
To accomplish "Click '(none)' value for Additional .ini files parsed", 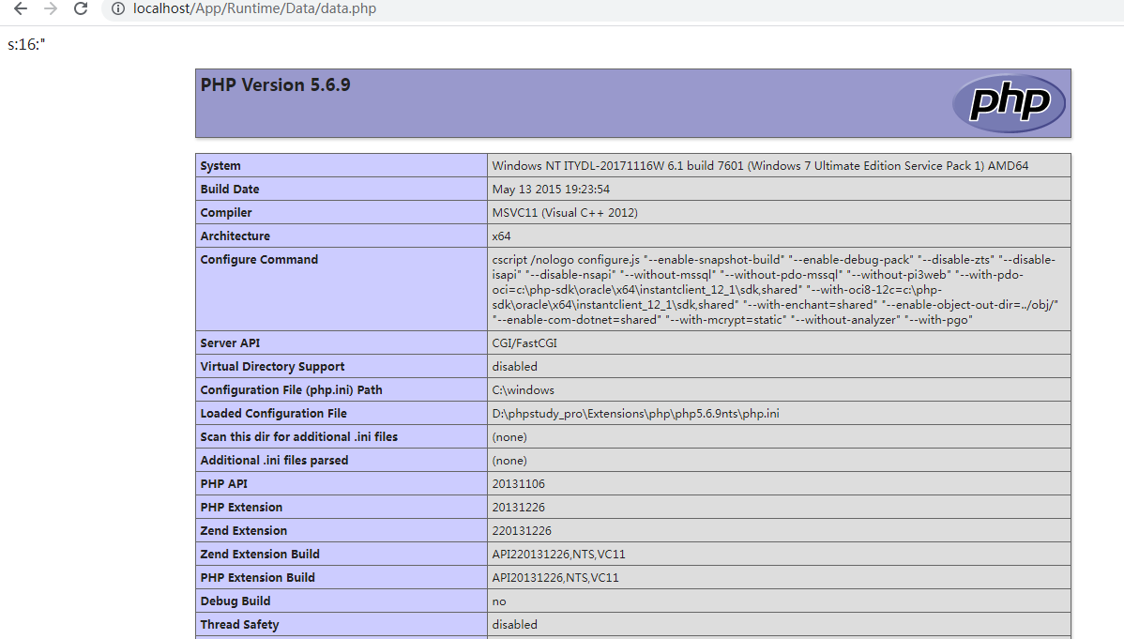I will [509, 461].
